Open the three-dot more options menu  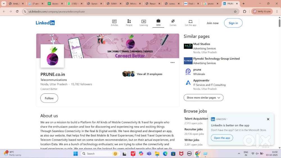173,63
